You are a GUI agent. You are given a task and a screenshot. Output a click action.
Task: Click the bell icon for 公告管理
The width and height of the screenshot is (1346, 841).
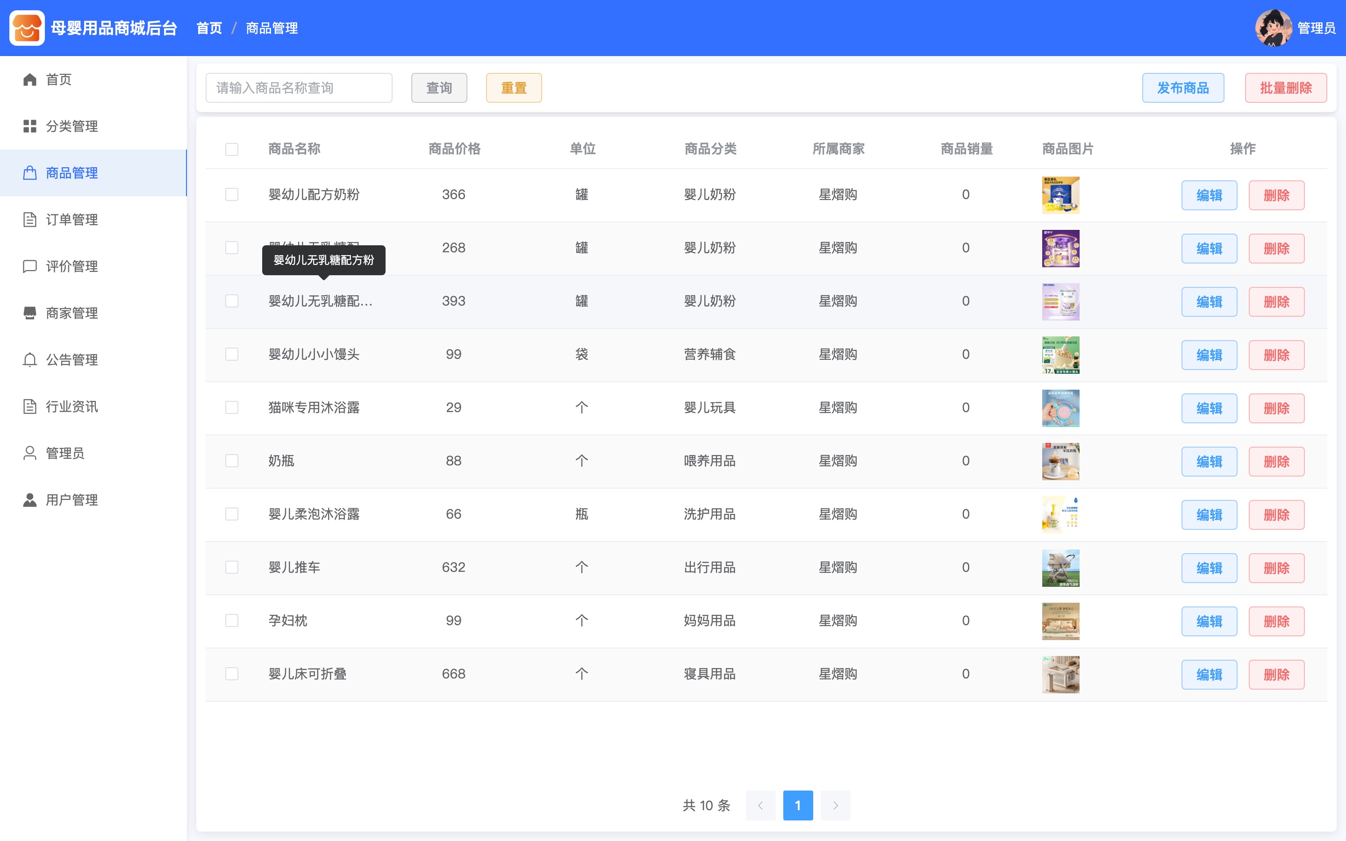click(x=30, y=360)
